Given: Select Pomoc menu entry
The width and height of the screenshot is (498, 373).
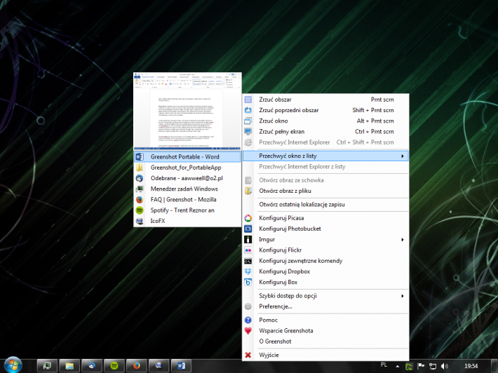Looking at the screenshot, I should (x=326, y=320).
